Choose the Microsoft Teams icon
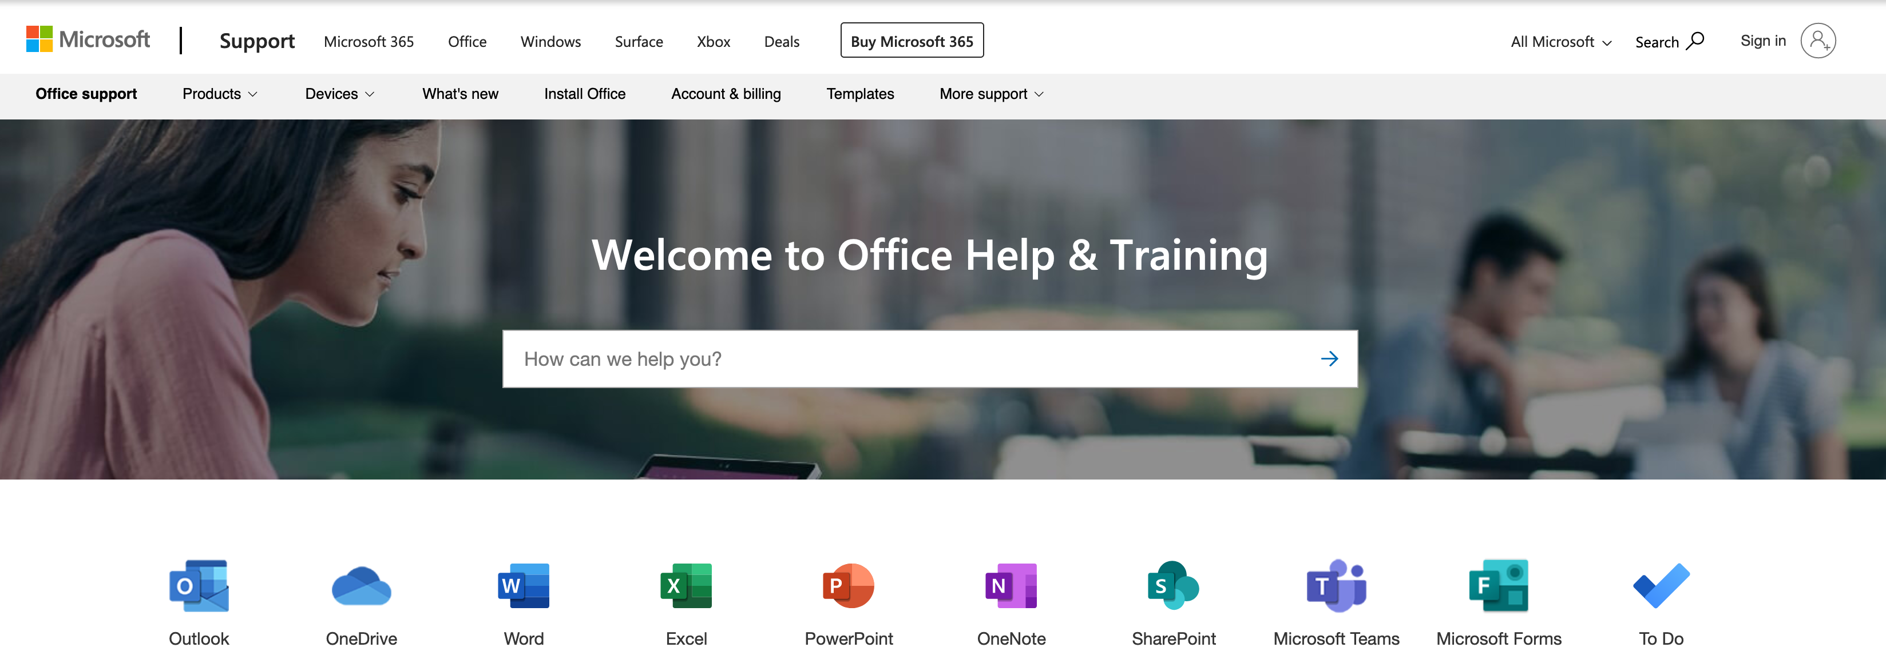This screenshot has height=671, width=1886. [1337, 585]
